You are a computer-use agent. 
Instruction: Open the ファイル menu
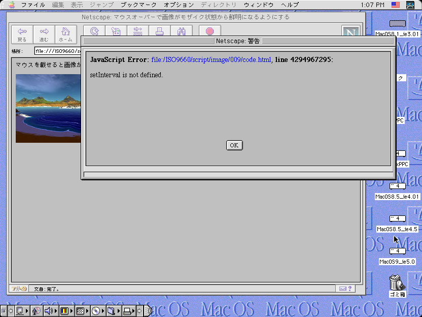point(33,5)
